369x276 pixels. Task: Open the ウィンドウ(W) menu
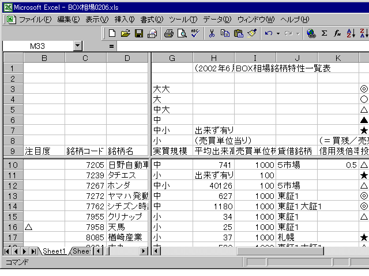[x=256, y=20]
